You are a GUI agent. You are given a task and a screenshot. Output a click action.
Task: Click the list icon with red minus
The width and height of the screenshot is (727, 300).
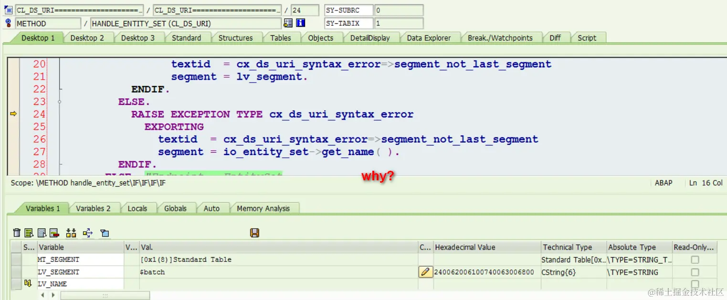pyautogui.click(x=54, y=233)
